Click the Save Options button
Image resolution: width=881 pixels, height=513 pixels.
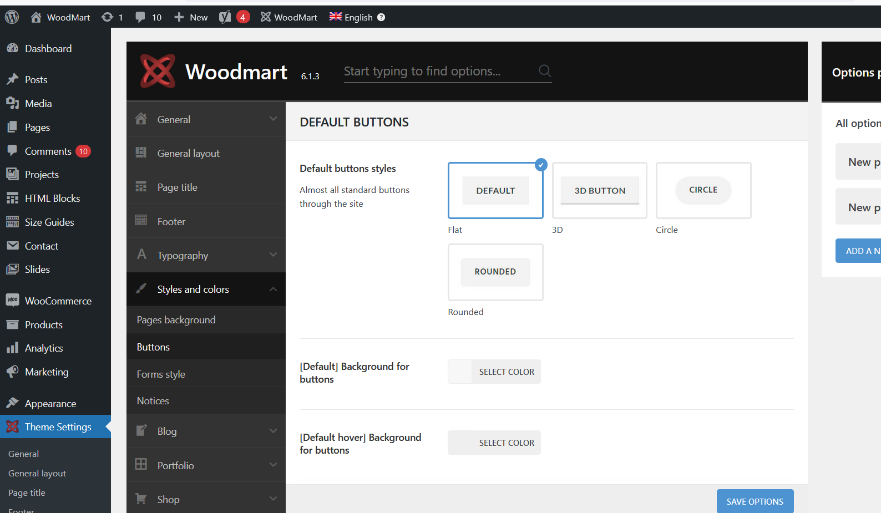point(755,501)
